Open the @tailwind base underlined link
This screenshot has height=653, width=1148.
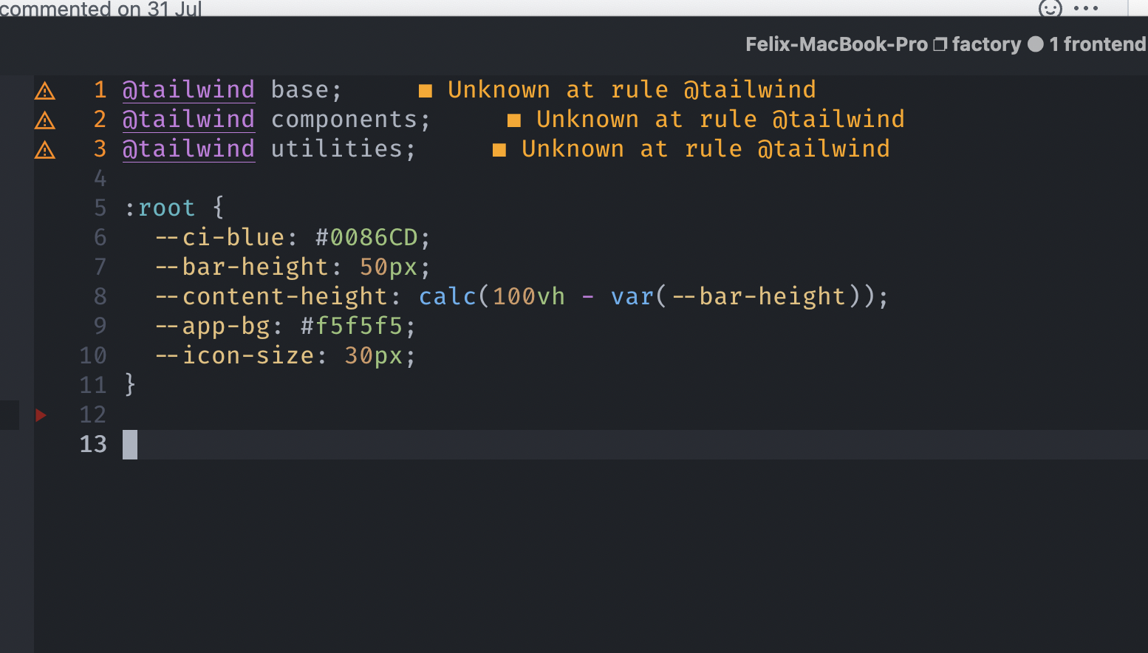click(188, 89)
